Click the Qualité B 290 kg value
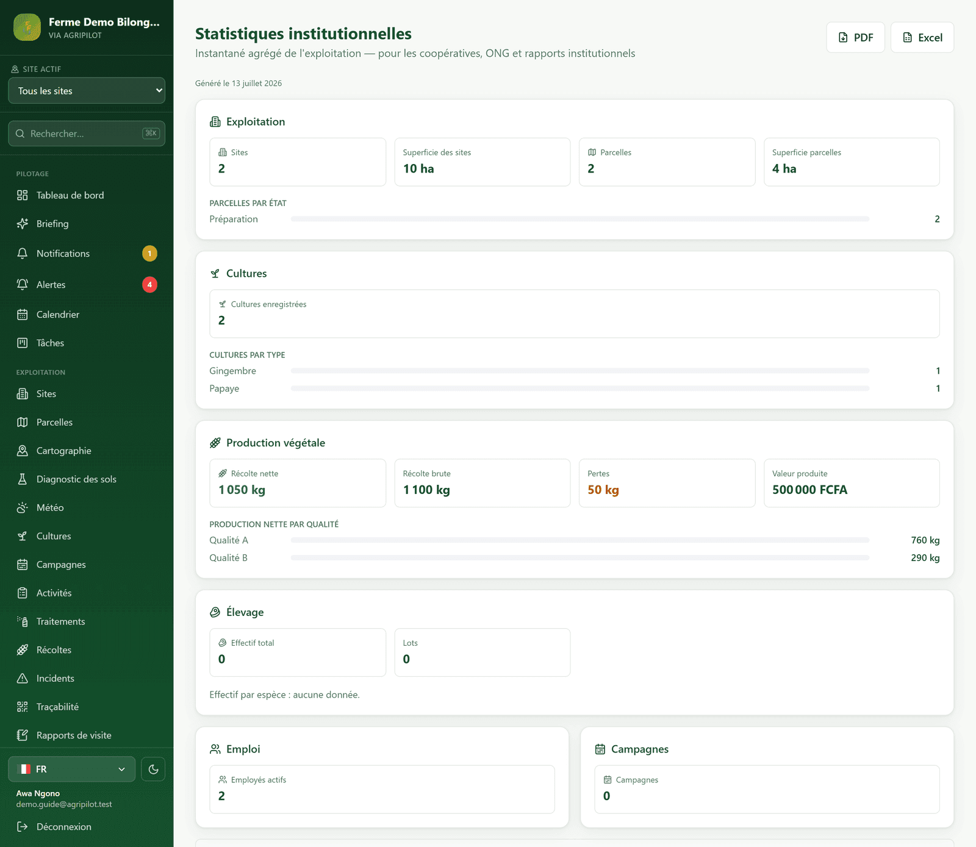This screenshot has height=847, width=976. click(x=925, y=558)
